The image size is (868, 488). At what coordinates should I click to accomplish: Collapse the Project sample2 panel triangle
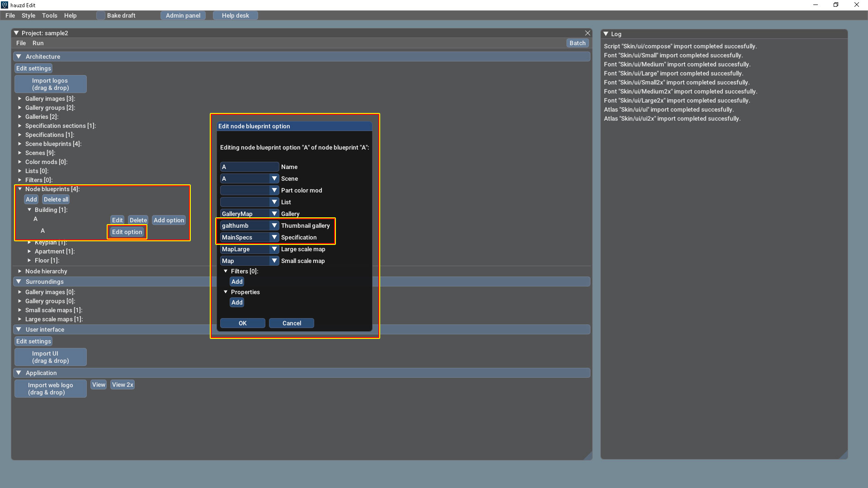click(x=16, y=33)
